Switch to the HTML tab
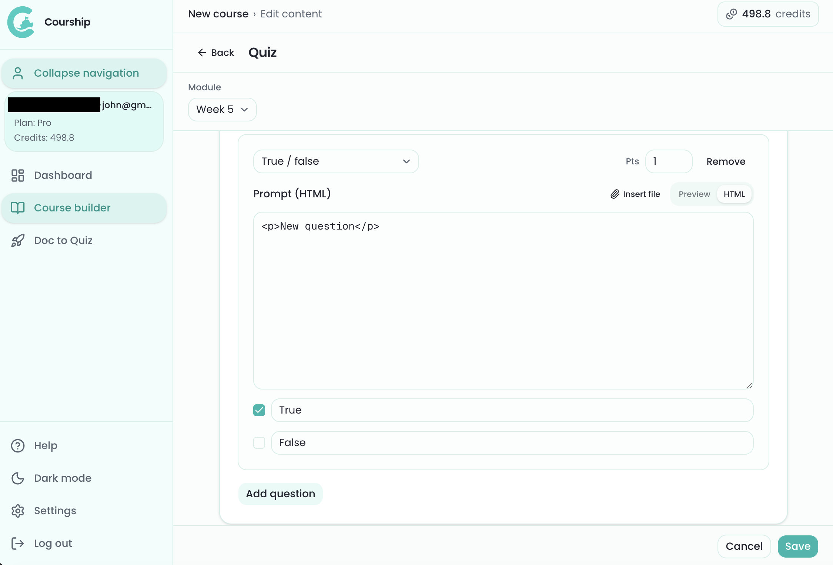Screen dimensions: 833x565 734,194
